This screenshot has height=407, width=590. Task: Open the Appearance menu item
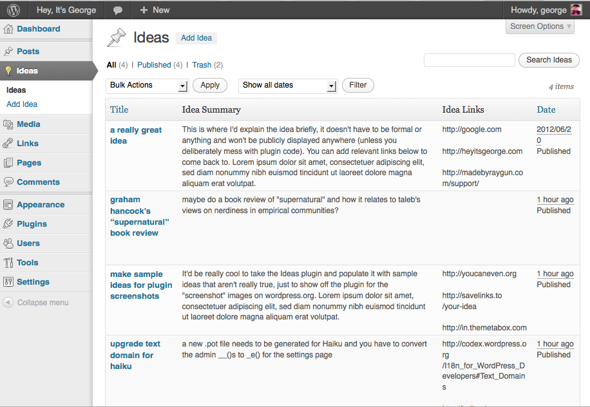point(41,205)
